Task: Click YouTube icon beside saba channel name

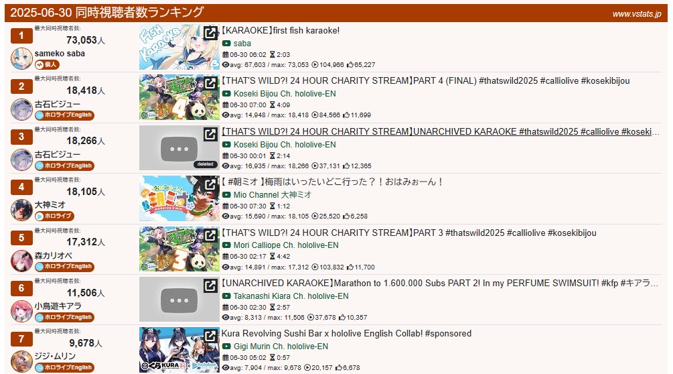Action: point(226,44)
